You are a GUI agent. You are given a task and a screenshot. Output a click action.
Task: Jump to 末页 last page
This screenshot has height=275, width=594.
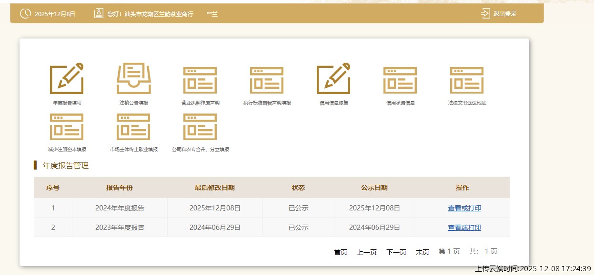click(x=423, y=252)
